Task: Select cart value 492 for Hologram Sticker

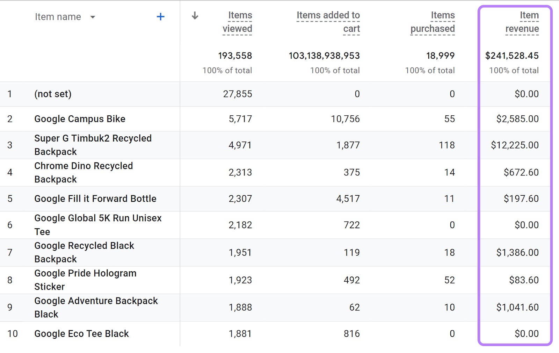Action: tap(352, 280)
